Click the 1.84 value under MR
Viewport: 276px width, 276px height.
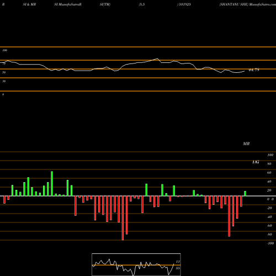256,162
